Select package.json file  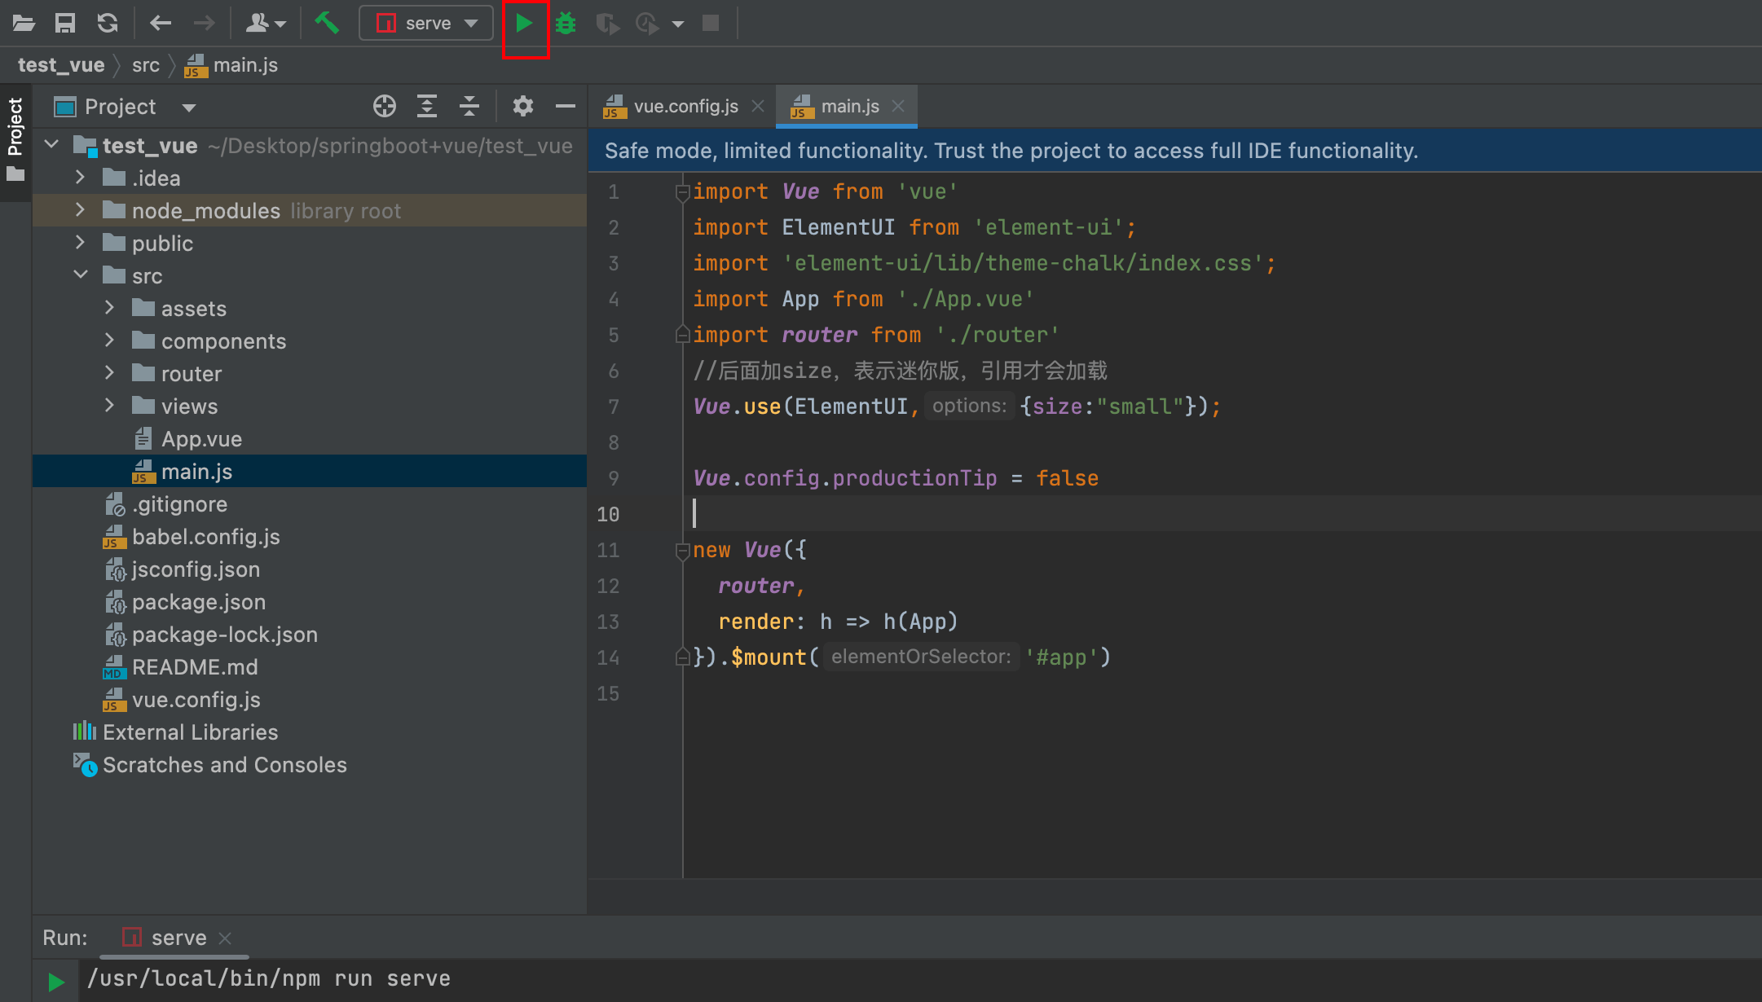point(310,602)
